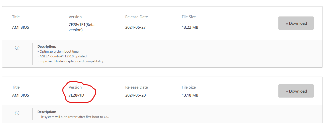Download the 7E28v1D BIOS released 2024-06-20
Viewport: 325px width, 128px height.
296,91
